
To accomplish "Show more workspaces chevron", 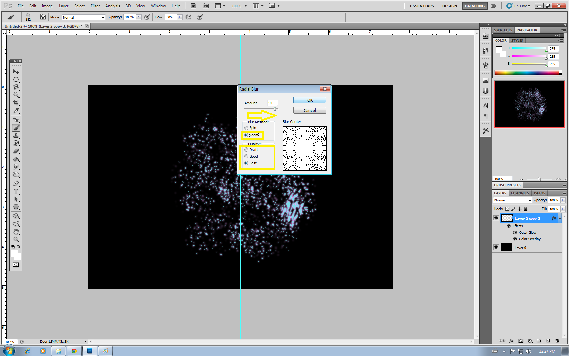I will click(x=494, y=6).
